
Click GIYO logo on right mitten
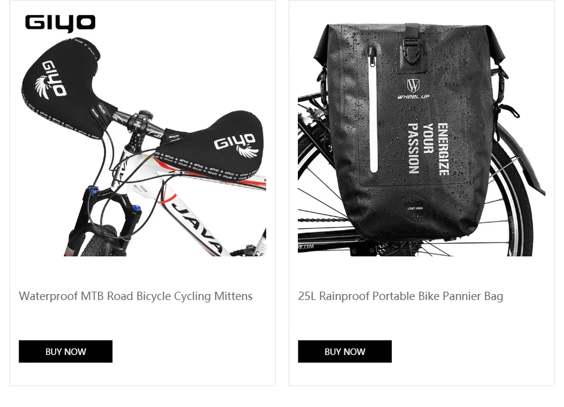(x=237, y=145)
